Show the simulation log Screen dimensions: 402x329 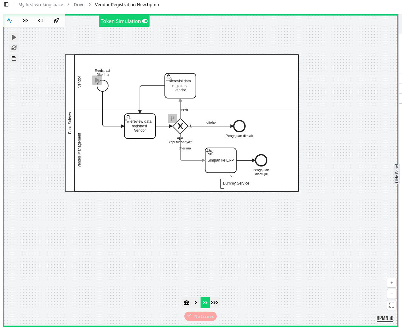14,58
